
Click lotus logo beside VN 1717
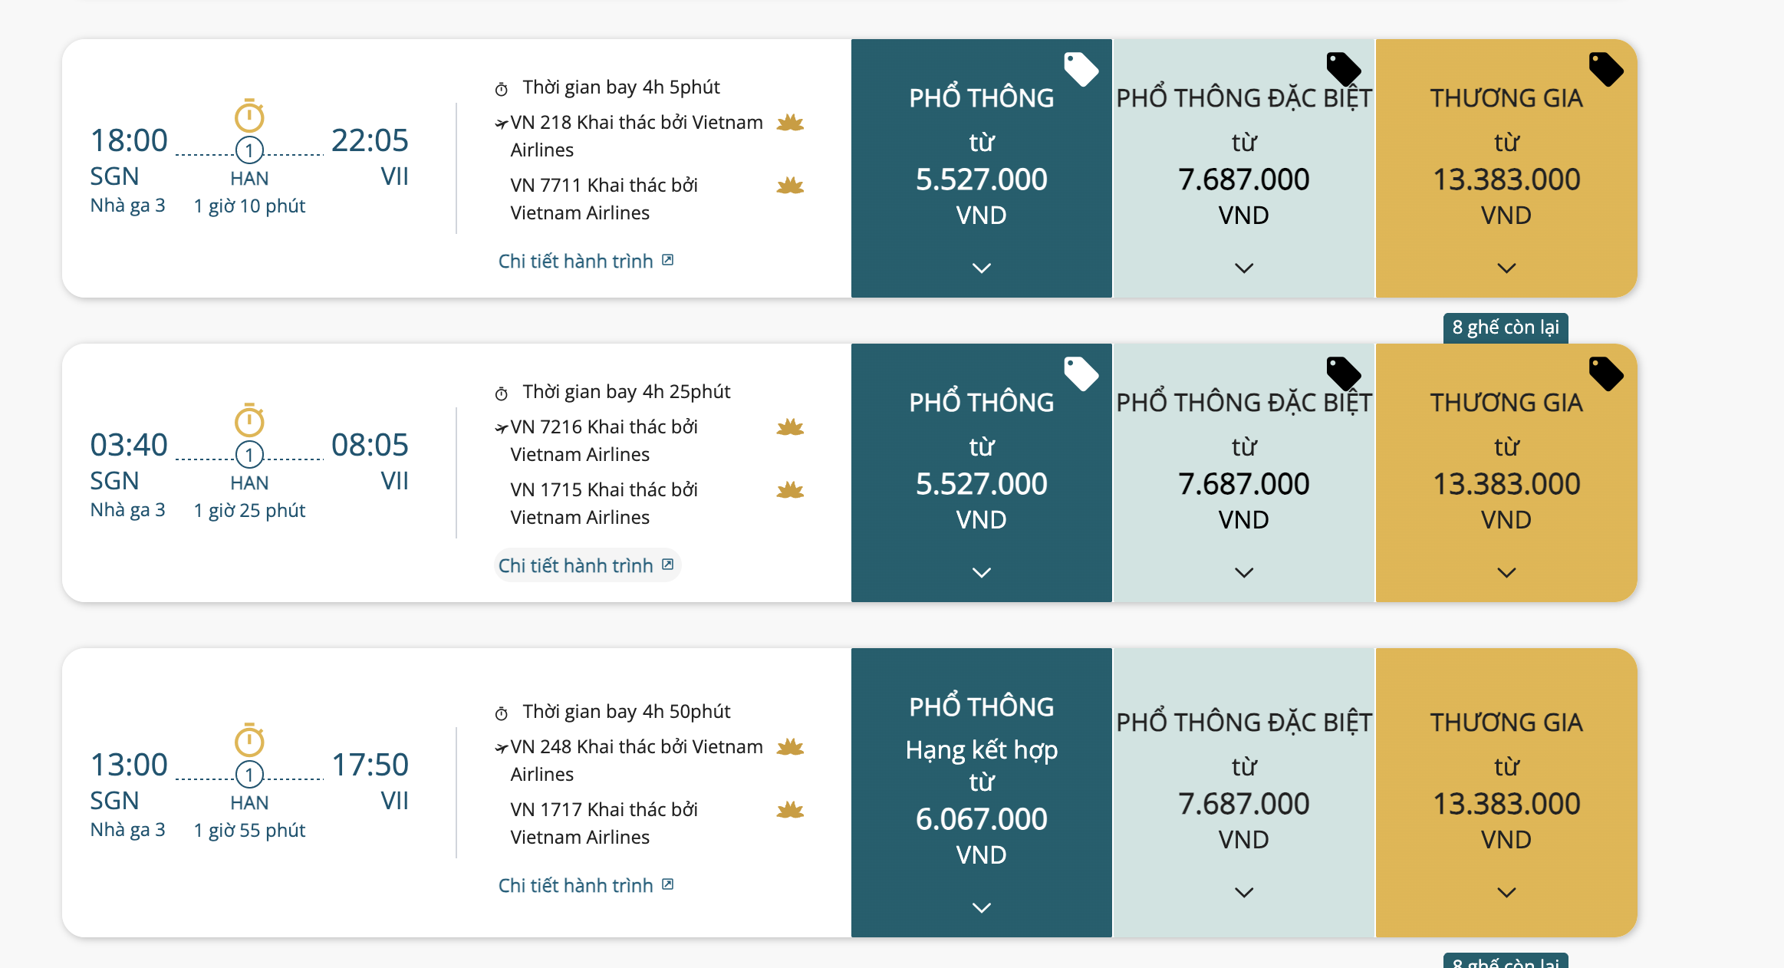[790, 810]
